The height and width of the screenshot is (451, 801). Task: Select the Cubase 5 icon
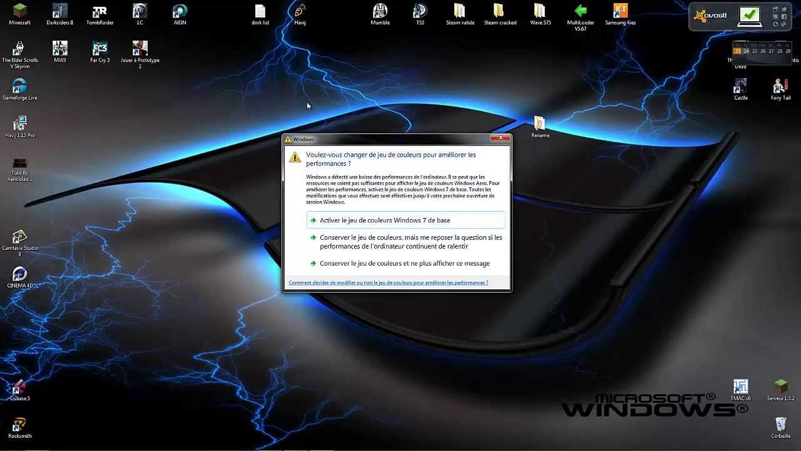pyautogui.click(x=19, y=390)
